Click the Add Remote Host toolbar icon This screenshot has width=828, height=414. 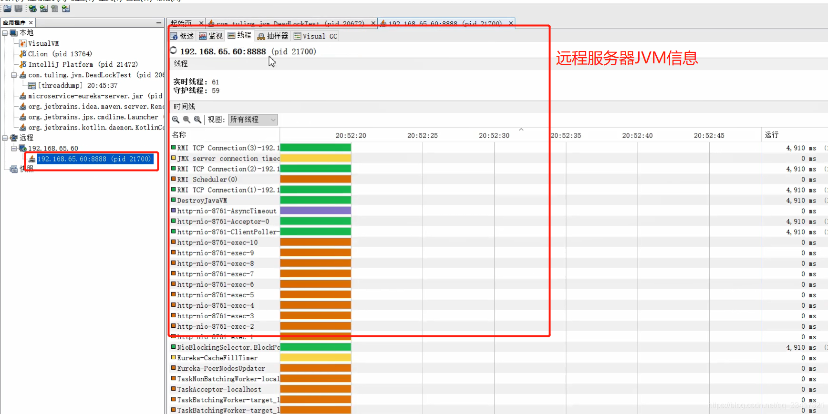(x=32, y=8)
